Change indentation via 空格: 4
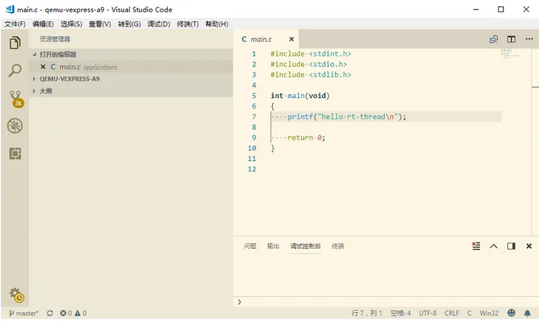Image resolution: width=539 pixels, height=321 pixels. 400,313
